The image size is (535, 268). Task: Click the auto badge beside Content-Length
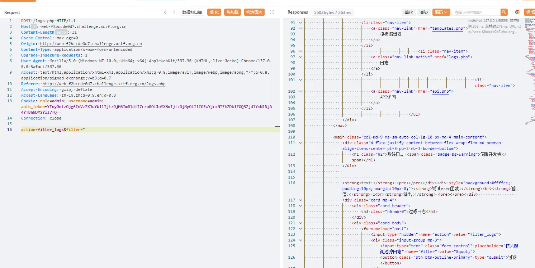click(62, 32)
